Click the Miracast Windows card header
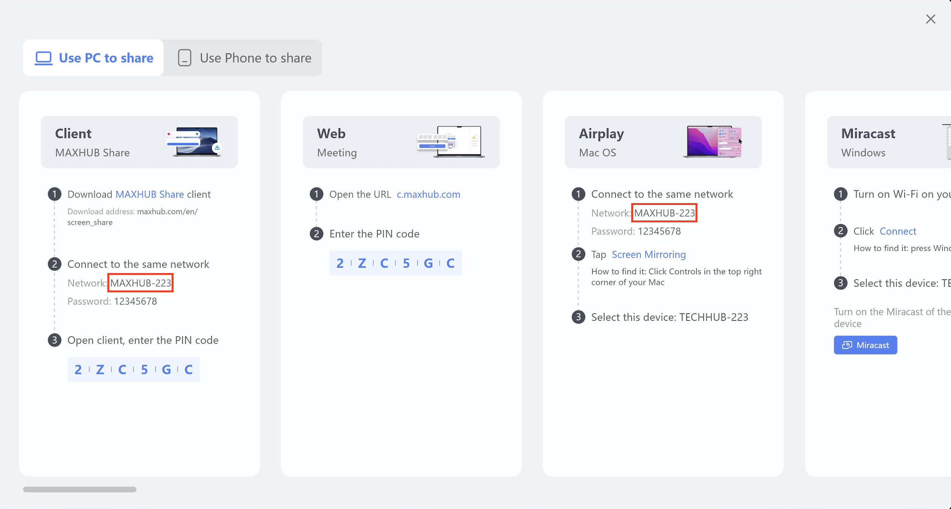This screenshot has width=951, height=509. pyautogui.click(x=888, y=142)
